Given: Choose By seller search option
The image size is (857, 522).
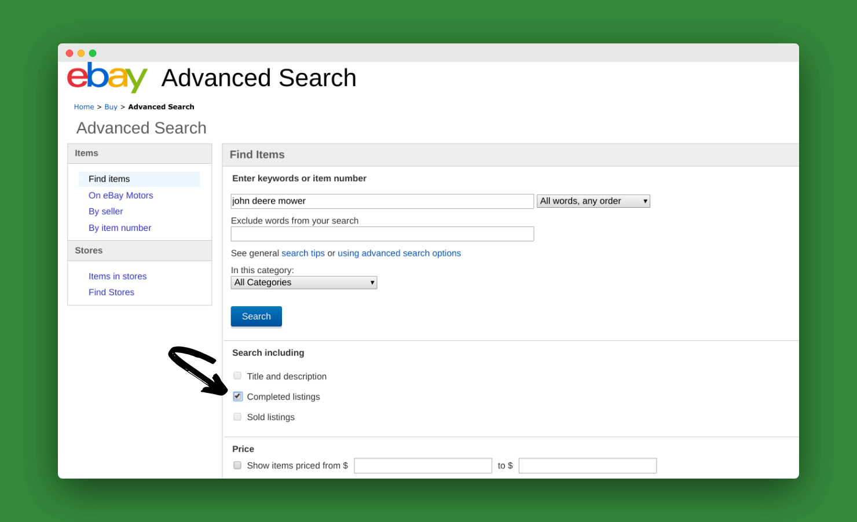Looking at the screenshot, I should click(106, 212).
